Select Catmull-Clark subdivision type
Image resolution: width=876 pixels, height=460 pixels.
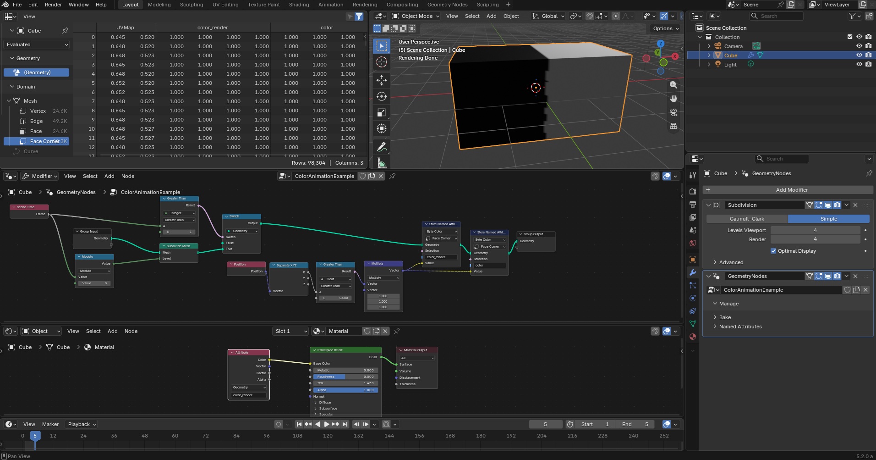click(747, 219)
